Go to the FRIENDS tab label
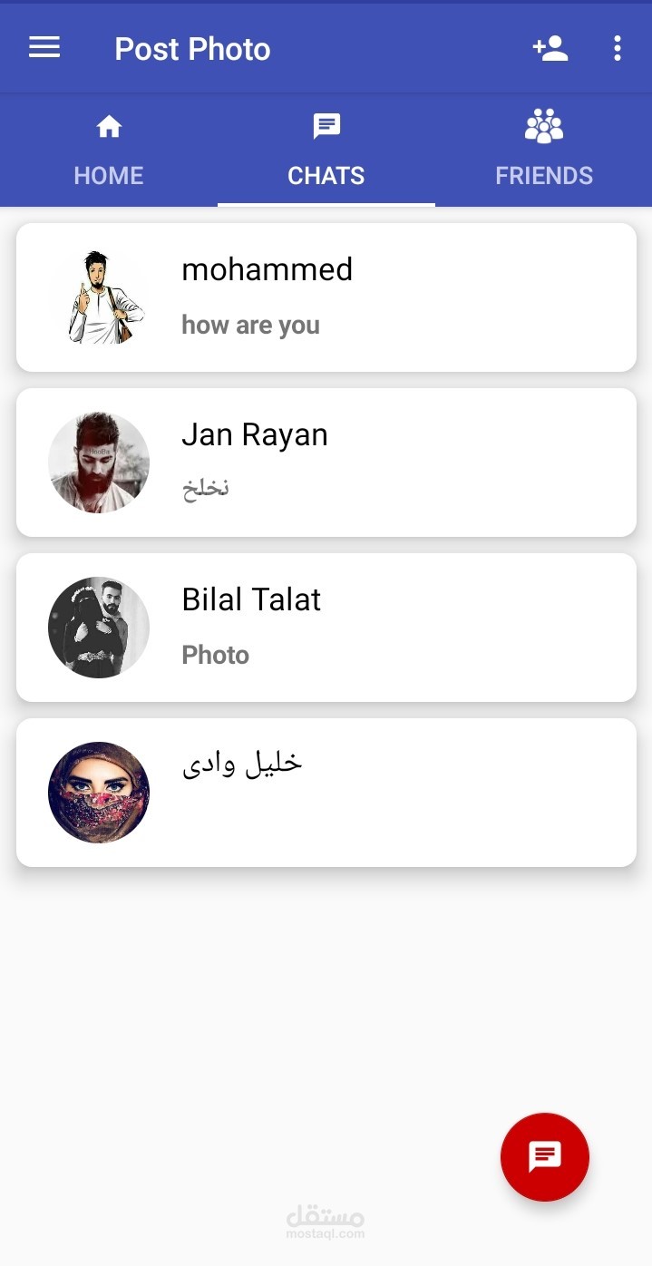 (x=544, y=175)
